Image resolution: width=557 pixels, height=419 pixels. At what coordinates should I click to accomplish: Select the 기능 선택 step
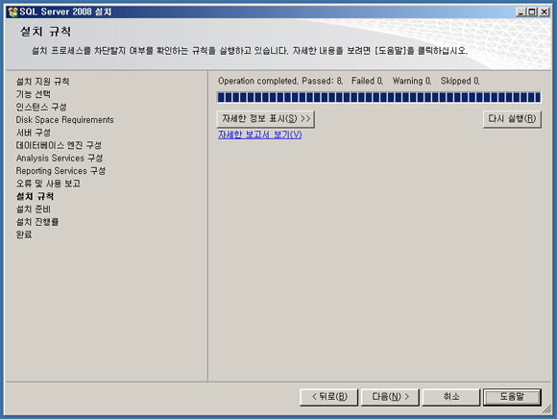pyautogui.click(x=34, y=94)
